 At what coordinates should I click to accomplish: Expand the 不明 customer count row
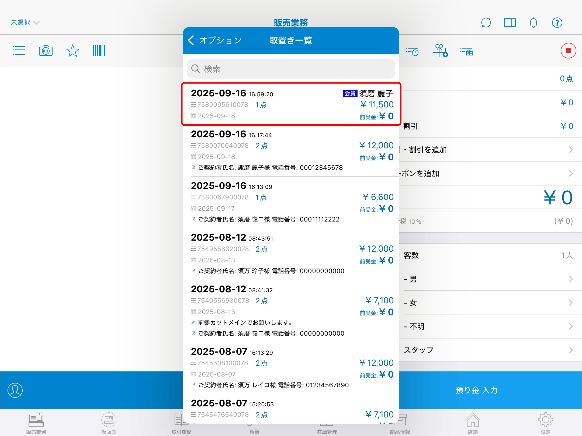tap(570, 326)
